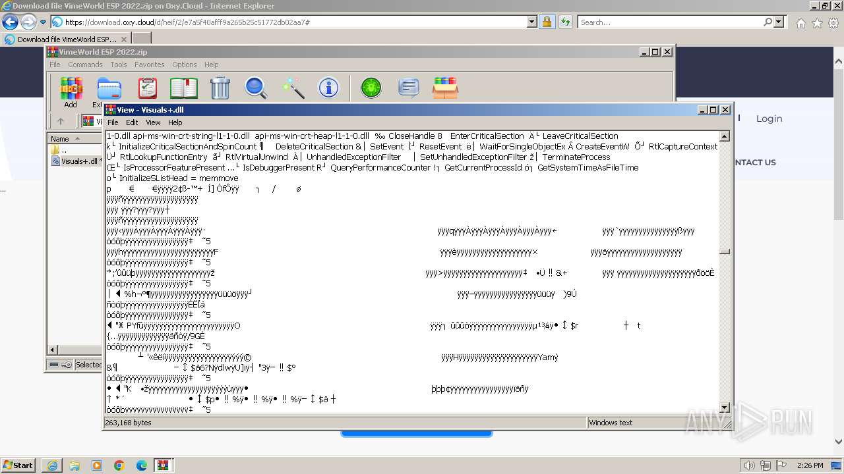Click the security lock icon in address bar

tap(547, 22)
